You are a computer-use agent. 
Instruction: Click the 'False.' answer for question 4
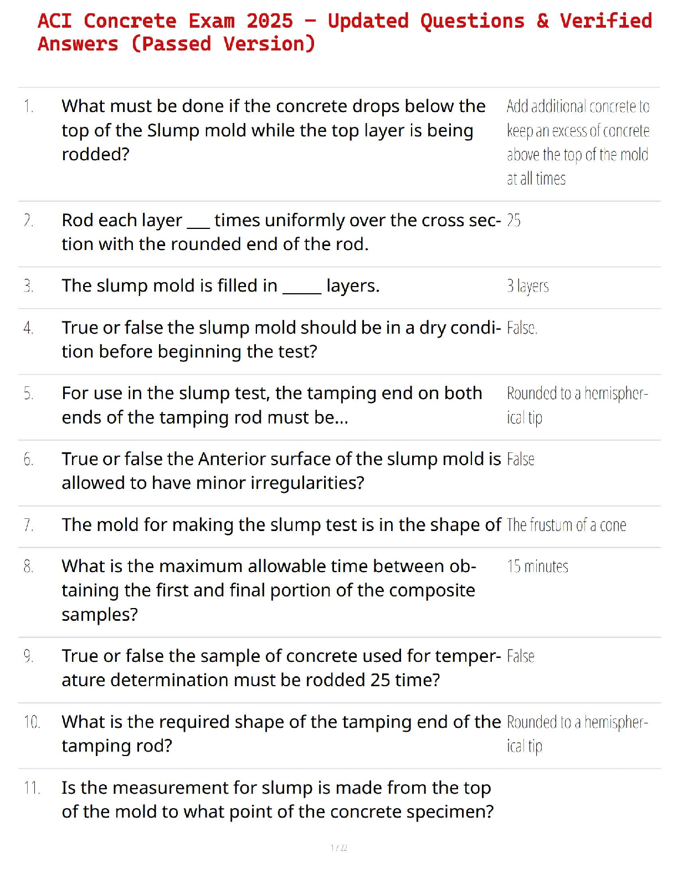522,328
